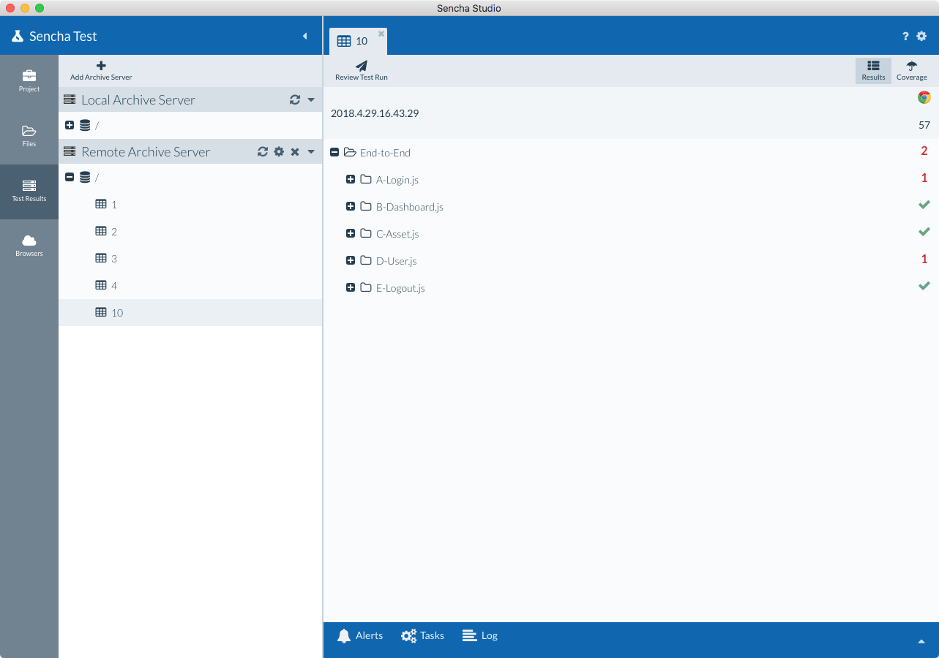939x658 pixels.
Task: Refresh the Remote Archive Server
Action: (263, 151)
